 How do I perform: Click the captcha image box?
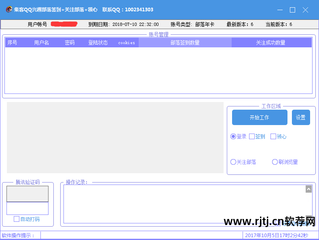coord(27,194)
